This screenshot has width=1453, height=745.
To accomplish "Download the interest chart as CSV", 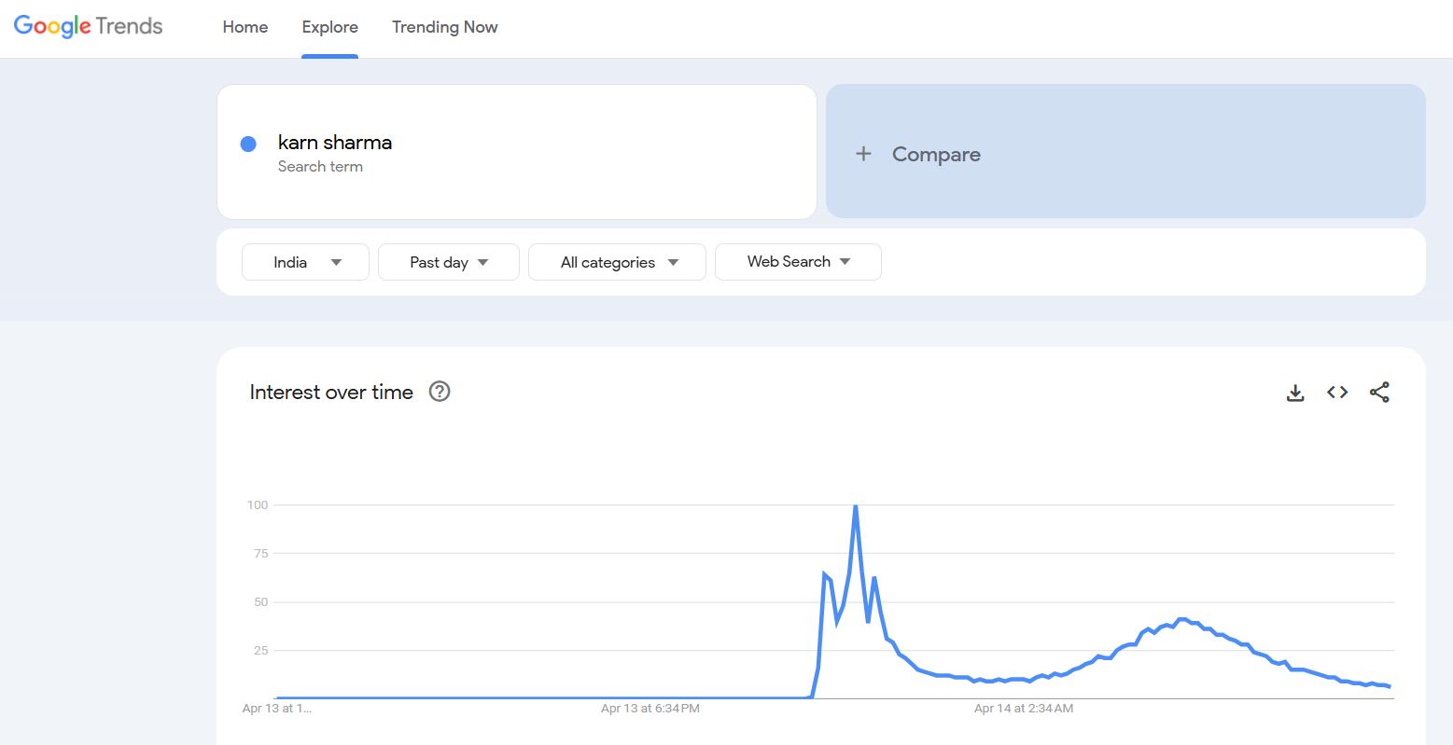I will (1295, 393).
